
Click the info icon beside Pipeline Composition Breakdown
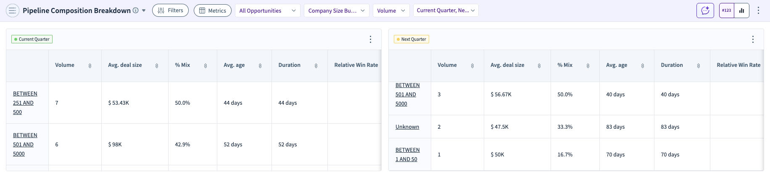pyautogui.click(x=135, y=11)
